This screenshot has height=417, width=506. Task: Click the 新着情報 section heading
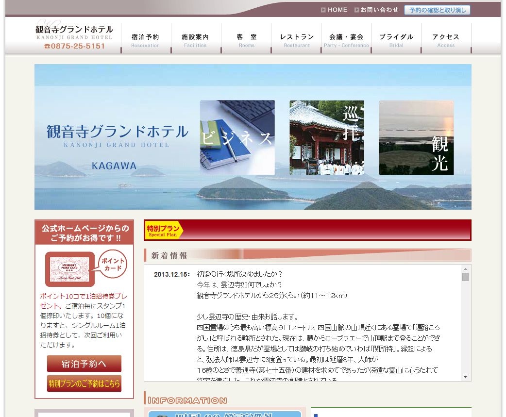pos(169,256)
